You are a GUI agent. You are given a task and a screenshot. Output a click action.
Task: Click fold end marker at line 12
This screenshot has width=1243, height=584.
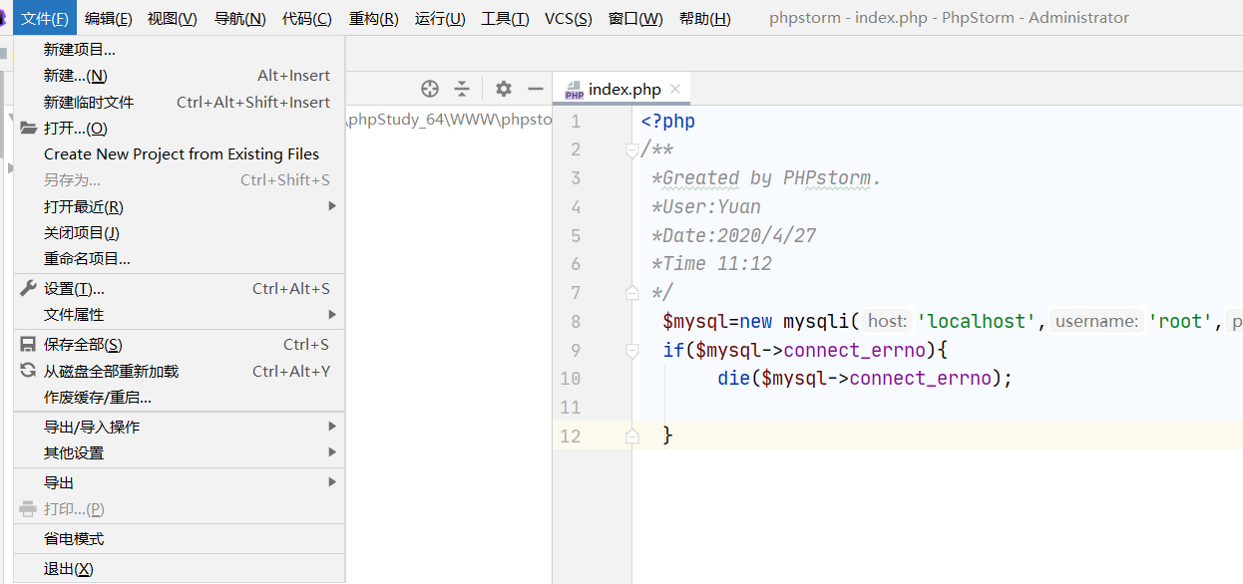(631, 437)
